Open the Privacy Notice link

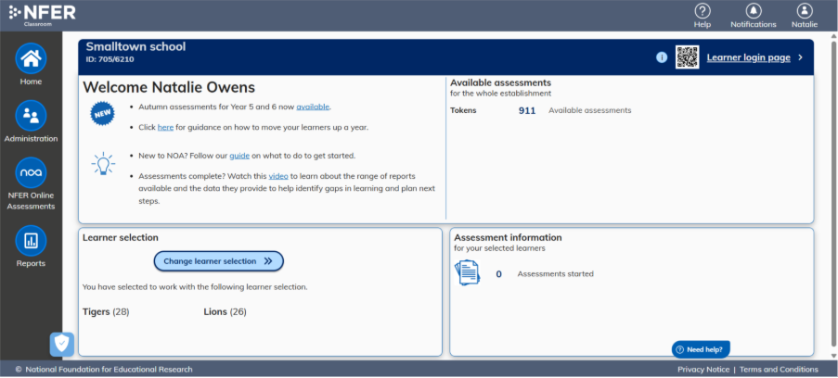[703, 370]
